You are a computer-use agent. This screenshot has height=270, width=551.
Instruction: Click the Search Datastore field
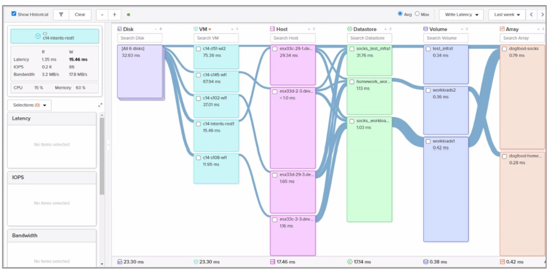(x=369, y=38)
